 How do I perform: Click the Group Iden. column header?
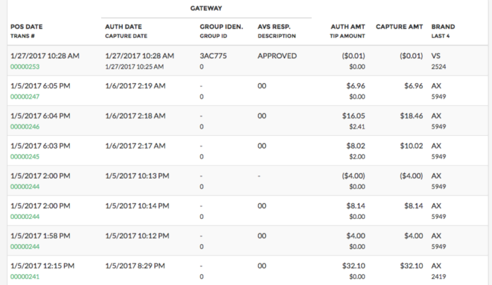(x=222, y=27)
